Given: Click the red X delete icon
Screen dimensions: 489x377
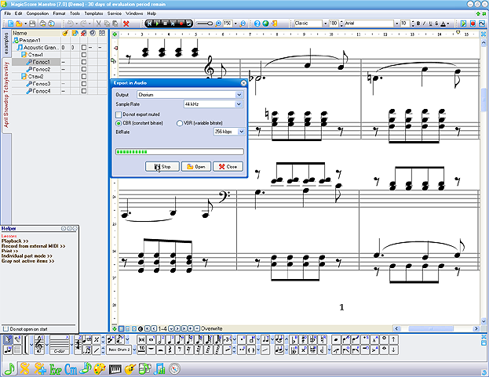Looking at the screenshot, I should [x=126, y=24].
